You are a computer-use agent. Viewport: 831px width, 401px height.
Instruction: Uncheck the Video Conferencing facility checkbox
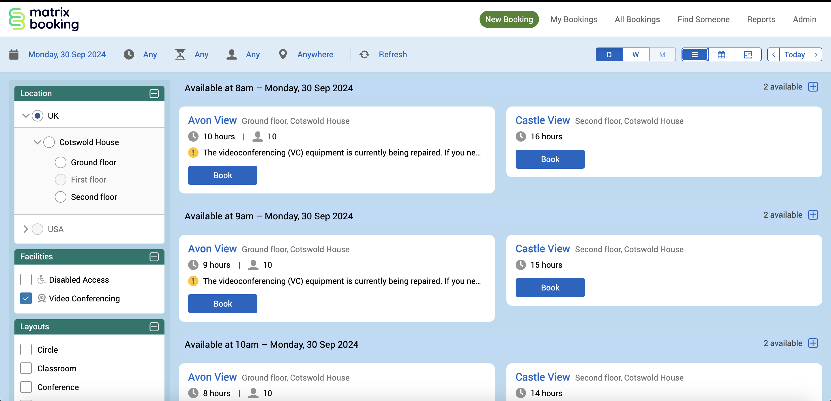pyautogui.click(x=26, y=298)
